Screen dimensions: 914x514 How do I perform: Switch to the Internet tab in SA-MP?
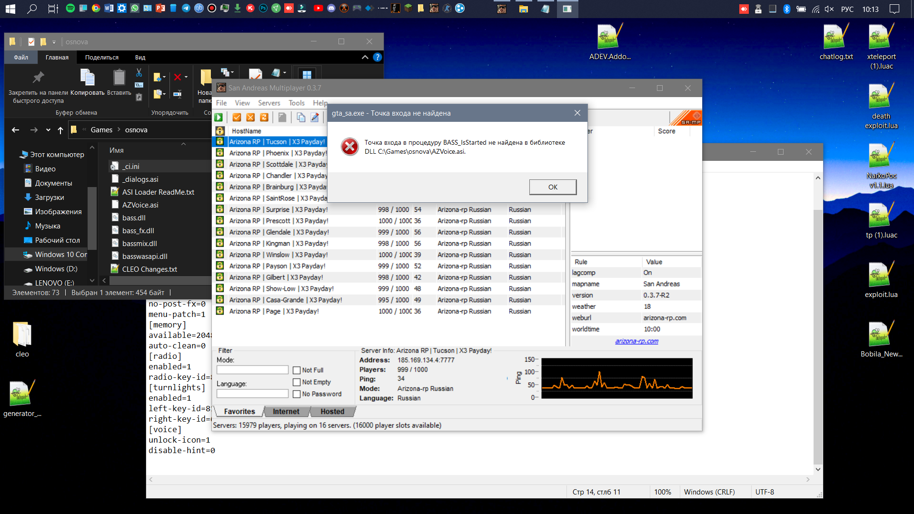point(286,412)
